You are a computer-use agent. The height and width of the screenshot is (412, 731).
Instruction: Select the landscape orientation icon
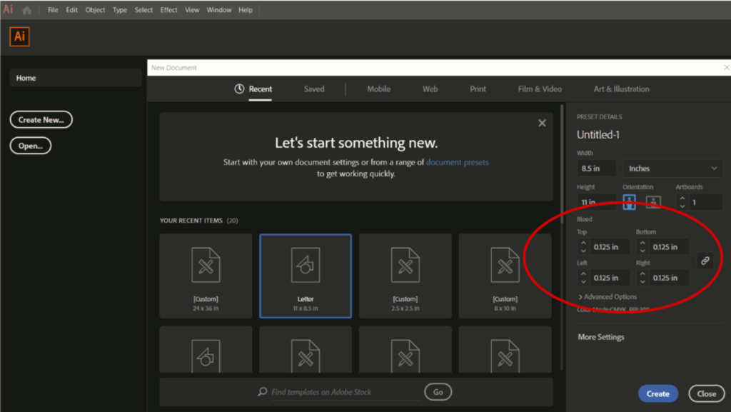coord(652,202)
